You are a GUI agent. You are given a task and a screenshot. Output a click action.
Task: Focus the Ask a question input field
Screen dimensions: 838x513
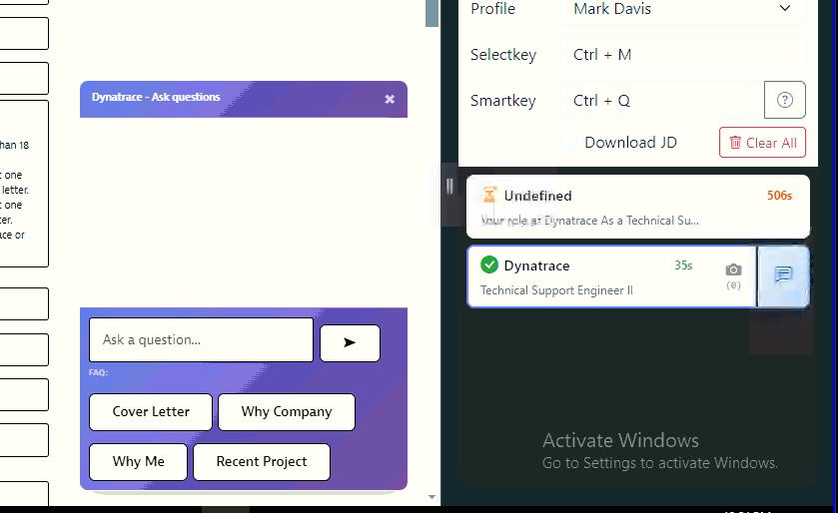[201, 340]
